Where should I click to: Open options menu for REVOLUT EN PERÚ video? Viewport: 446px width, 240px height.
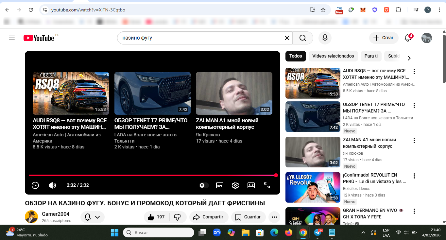click(x=414, y=176)
